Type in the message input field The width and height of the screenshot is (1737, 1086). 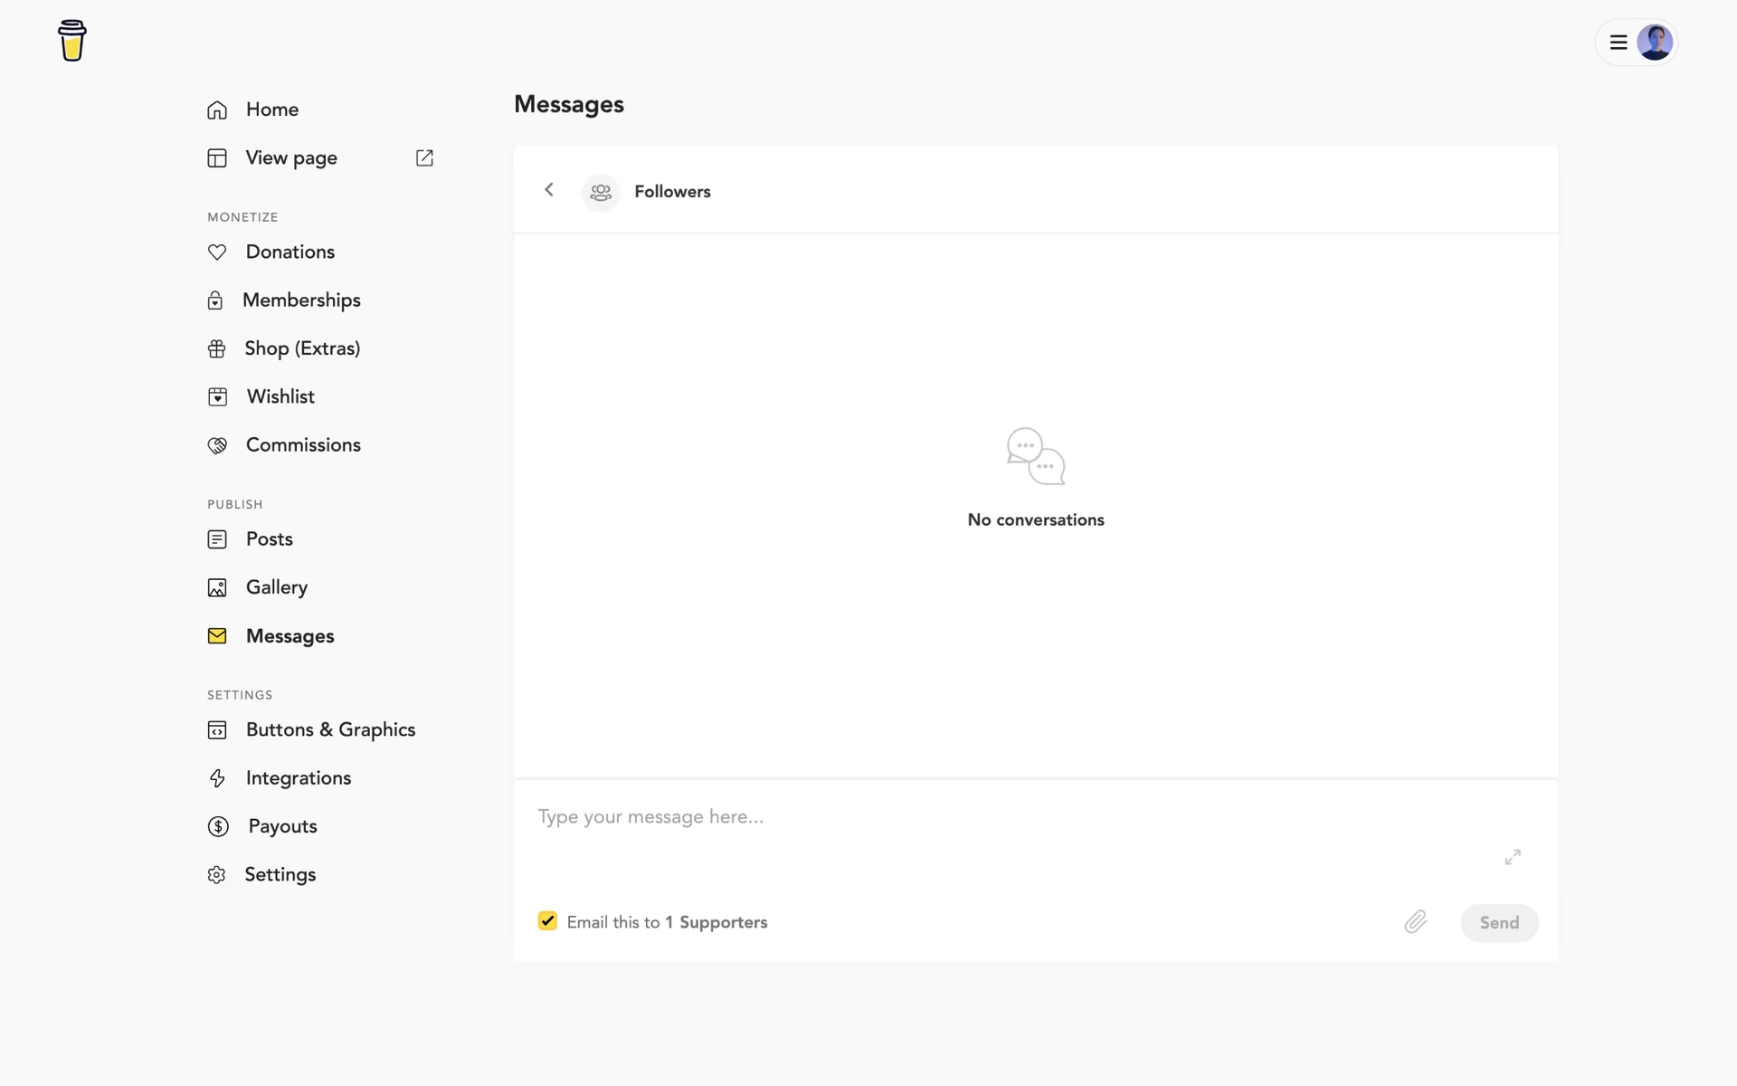pyautogui.click(x=995, y=817)
